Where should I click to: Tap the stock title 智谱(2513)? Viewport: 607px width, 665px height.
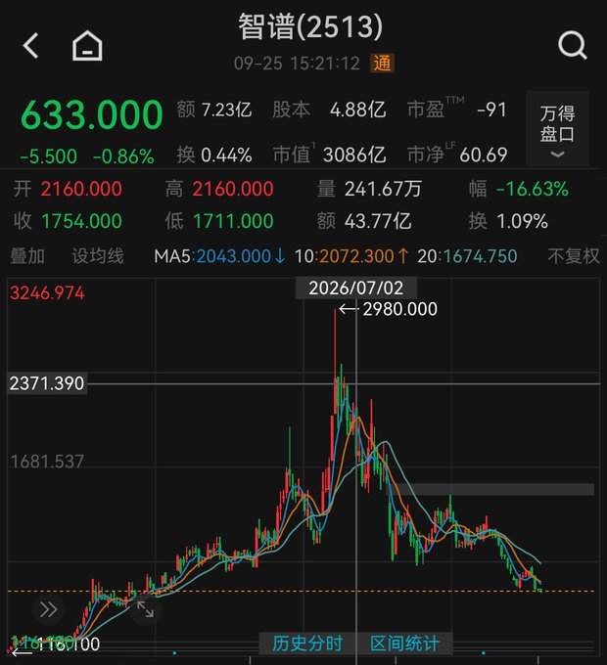pos(310,26)
